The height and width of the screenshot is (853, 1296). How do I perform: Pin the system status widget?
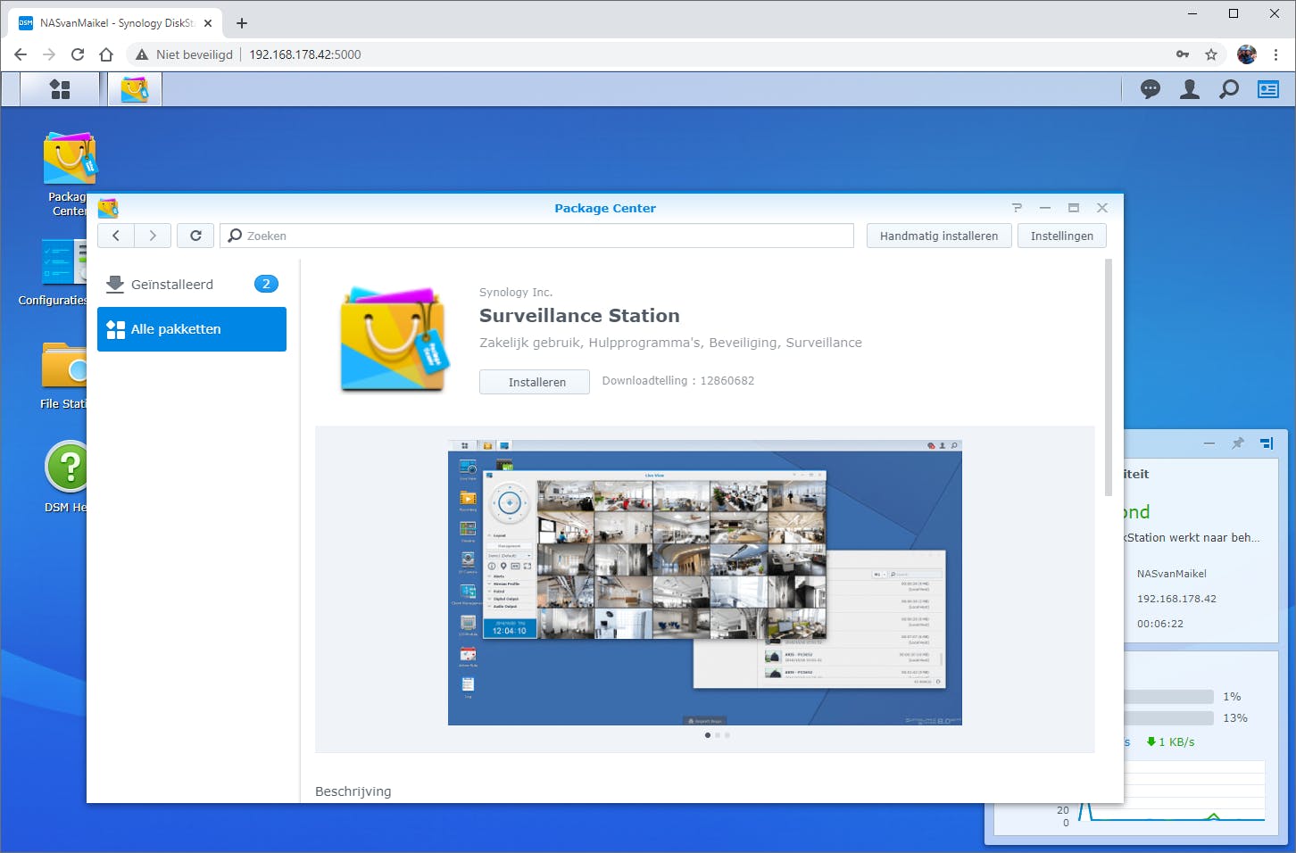point(1237,443)
